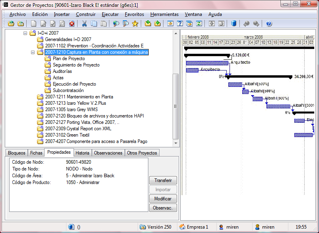Switch to the Historia tab
The image size is (319, 233).
tap(82, 153)
